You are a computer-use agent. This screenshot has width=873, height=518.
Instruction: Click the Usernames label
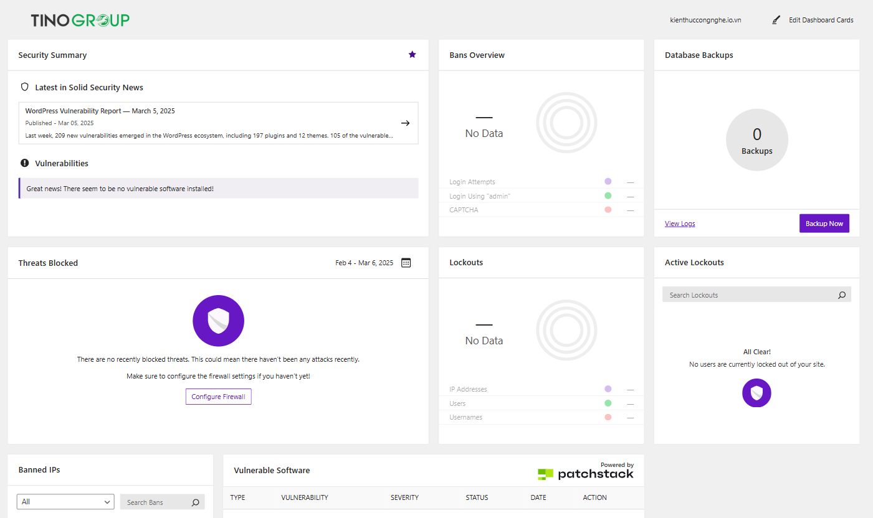click(466, 417)
